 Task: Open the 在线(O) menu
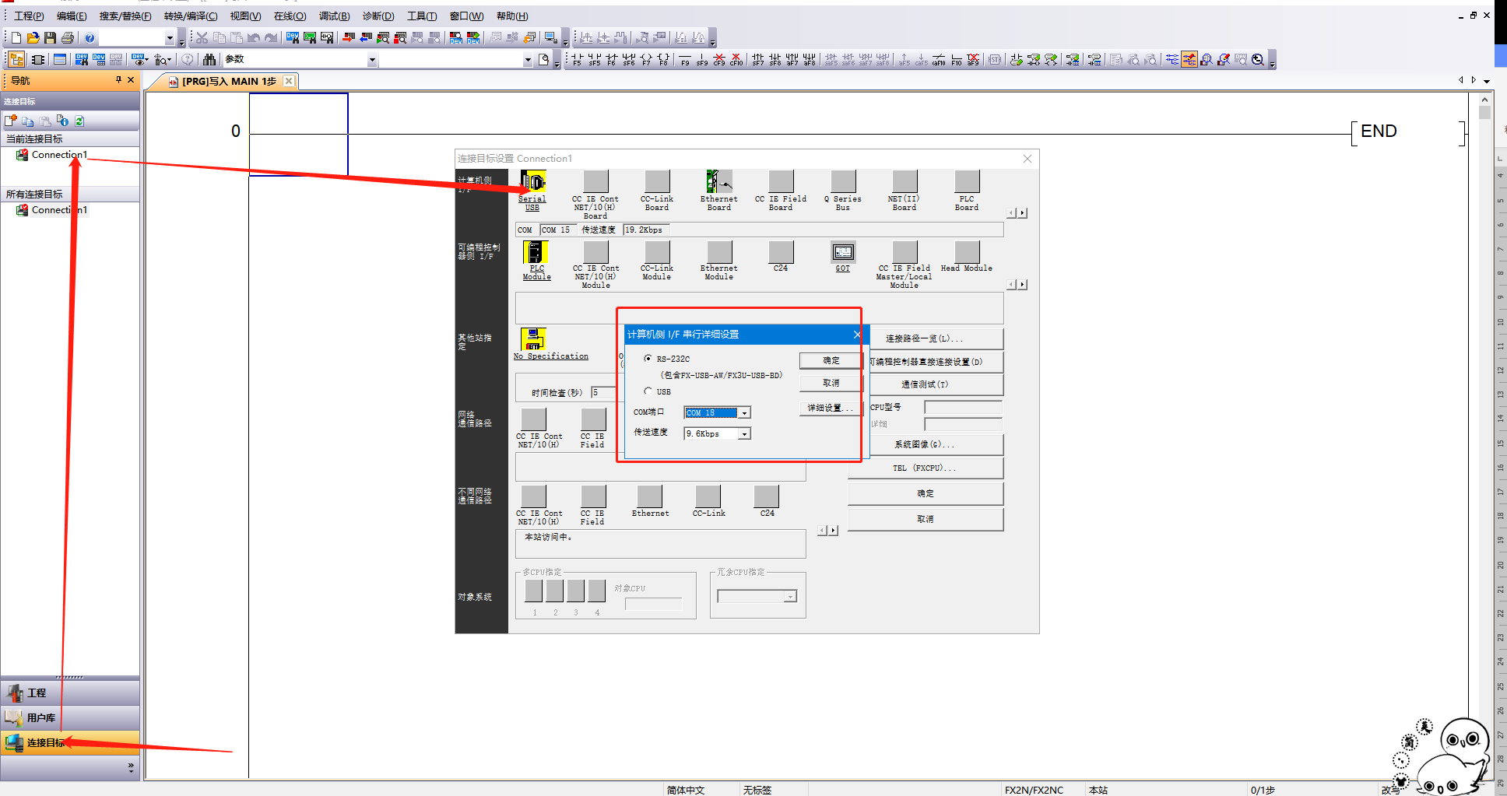290,16
